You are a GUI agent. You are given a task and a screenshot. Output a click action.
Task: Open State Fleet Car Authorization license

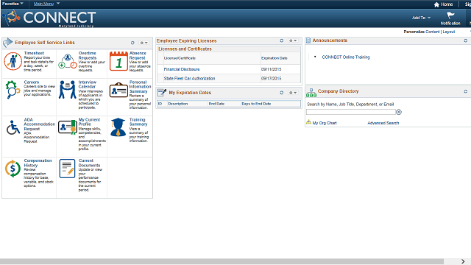point(190,79)
